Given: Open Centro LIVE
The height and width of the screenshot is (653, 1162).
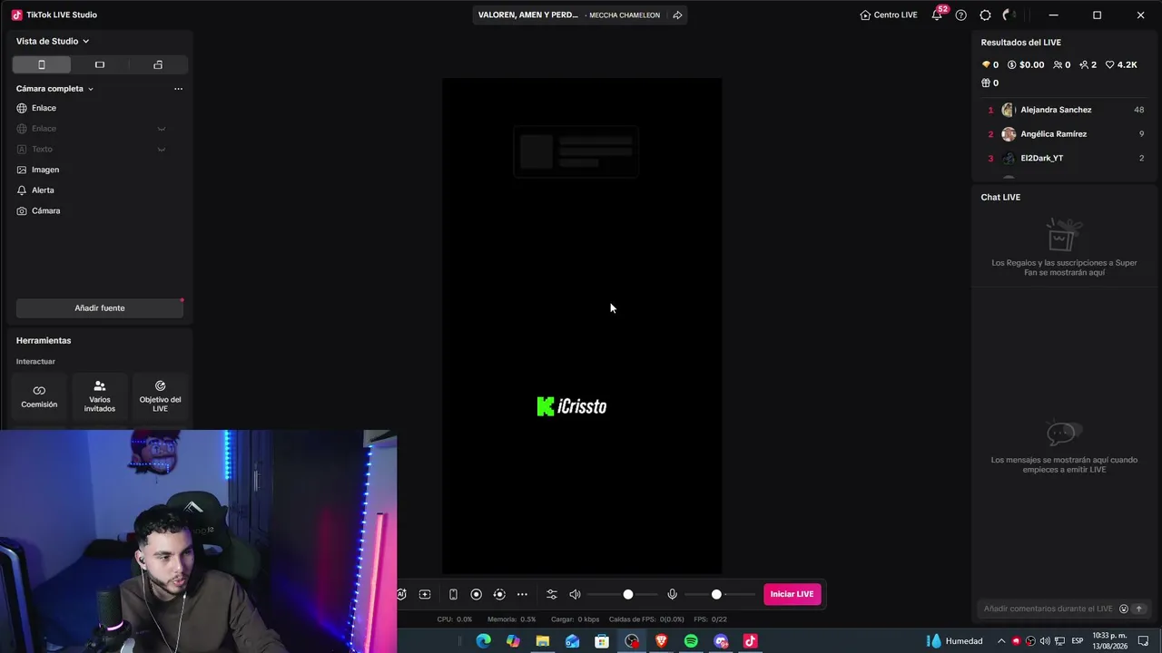Looking at the screenshot, I should click(889, 15).
